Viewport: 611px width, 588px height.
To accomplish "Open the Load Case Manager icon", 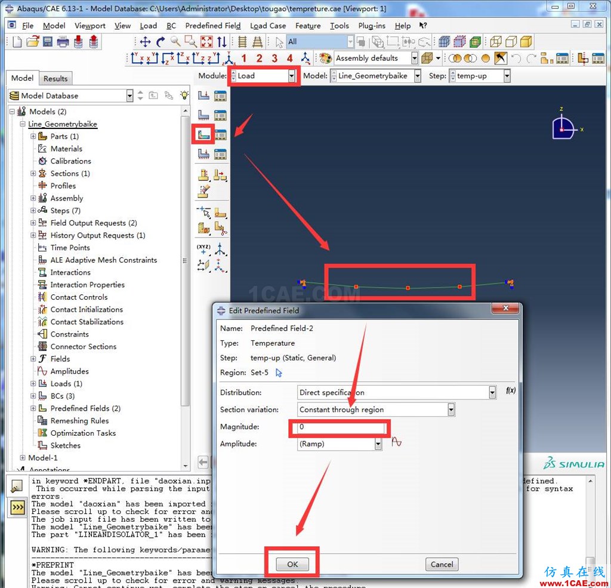I will point(220,154).
